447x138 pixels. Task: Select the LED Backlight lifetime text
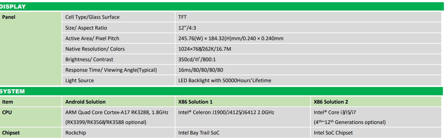225,80
